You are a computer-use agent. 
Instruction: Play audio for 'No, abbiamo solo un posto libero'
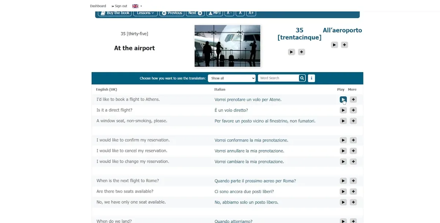[343, 202]
